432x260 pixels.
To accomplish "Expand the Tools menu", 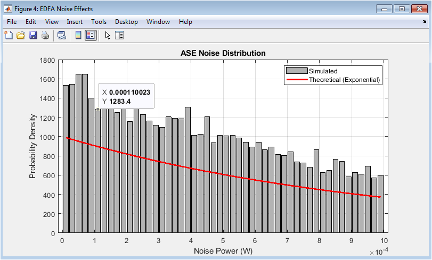I will pos(99,22).
